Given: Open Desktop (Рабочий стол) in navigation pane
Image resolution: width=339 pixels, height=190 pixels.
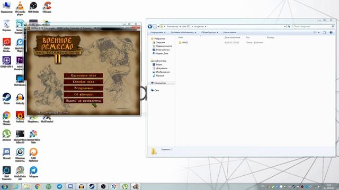Looking at the screenshot, I should coord(161,50).
